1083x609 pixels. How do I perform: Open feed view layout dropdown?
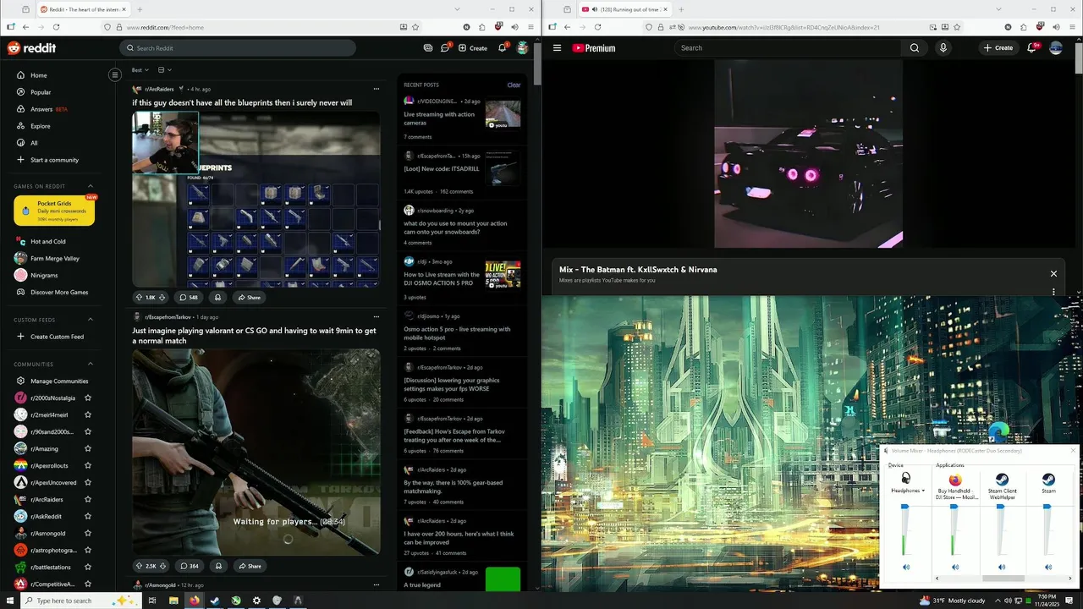pyautogui.click(x=164, y=70)
